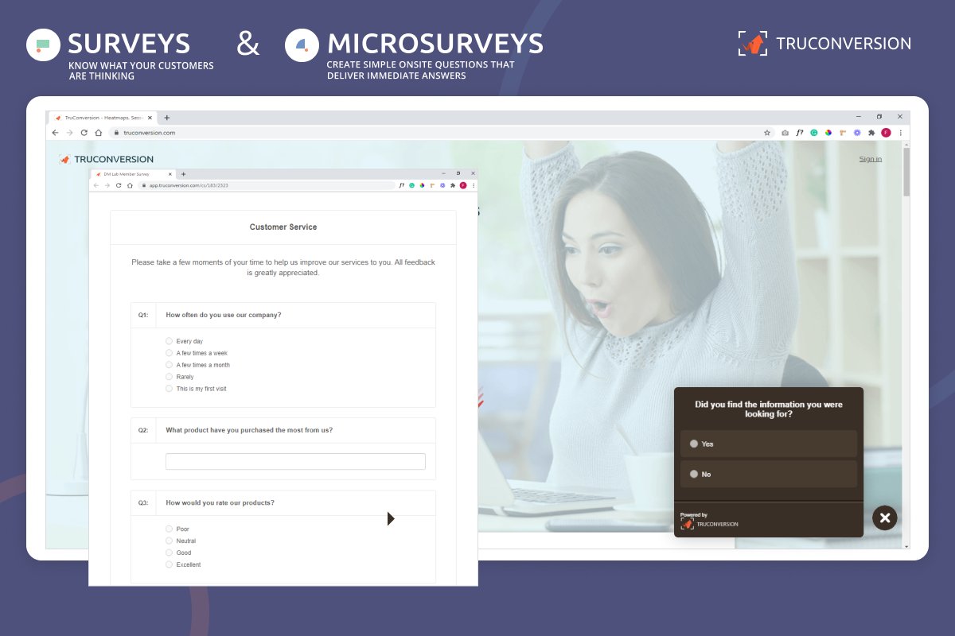Bookmark the page using the star icon

click(x=767, y=133)
